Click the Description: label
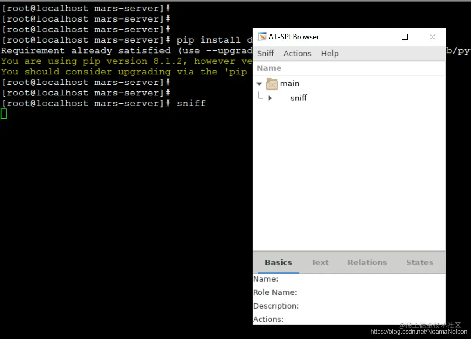 coord(276,306)
